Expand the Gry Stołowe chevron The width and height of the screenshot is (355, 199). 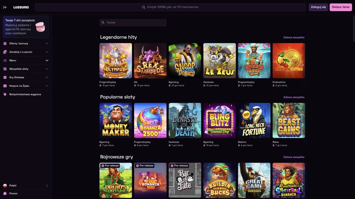(x=47, y=77)
